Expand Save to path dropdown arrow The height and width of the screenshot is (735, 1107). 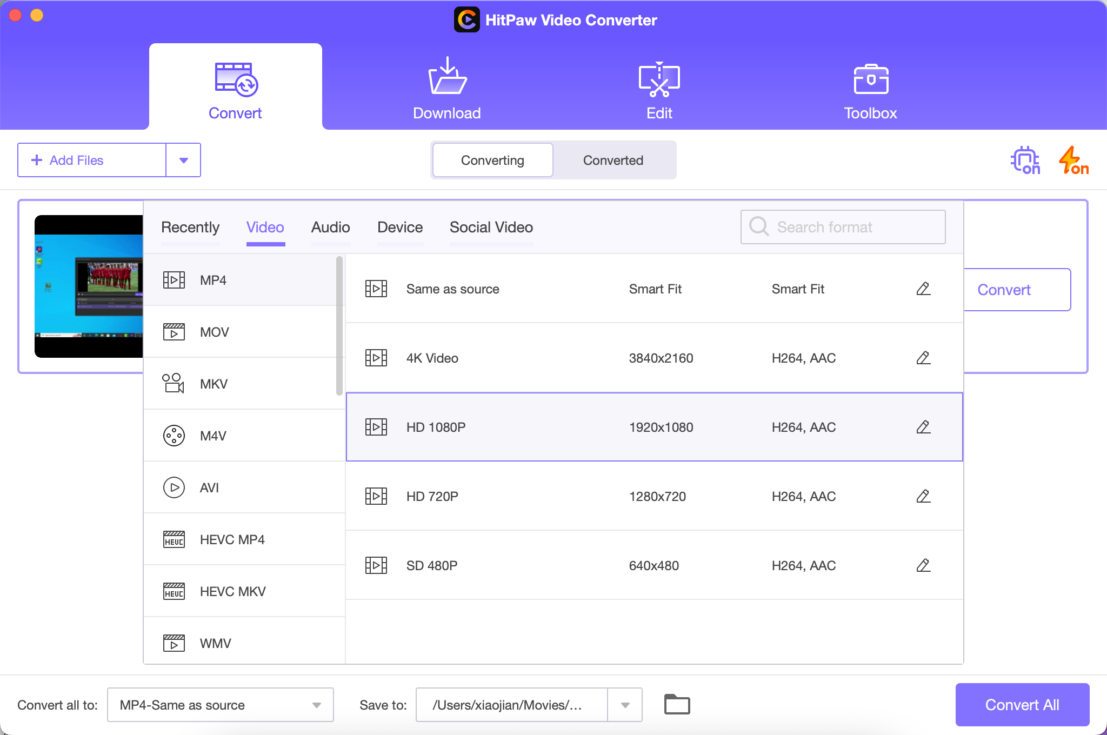pos(625,705)
